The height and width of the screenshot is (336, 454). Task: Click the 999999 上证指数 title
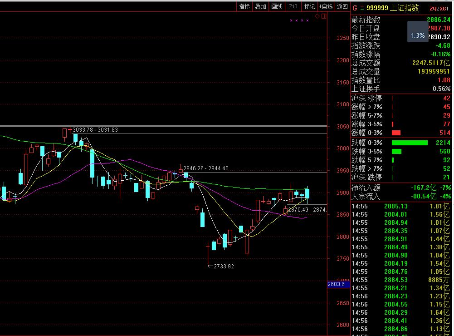pos(394,8)
